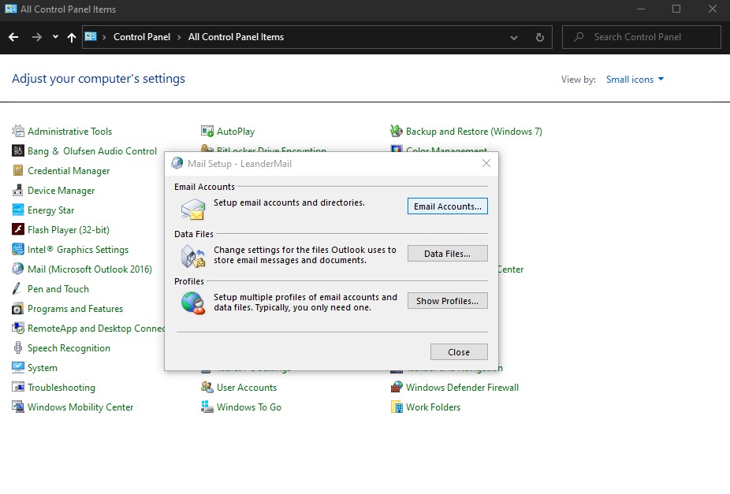Open the RemoteApp and Desktop Connections icon
730x494 pixels.
[17, 328]
